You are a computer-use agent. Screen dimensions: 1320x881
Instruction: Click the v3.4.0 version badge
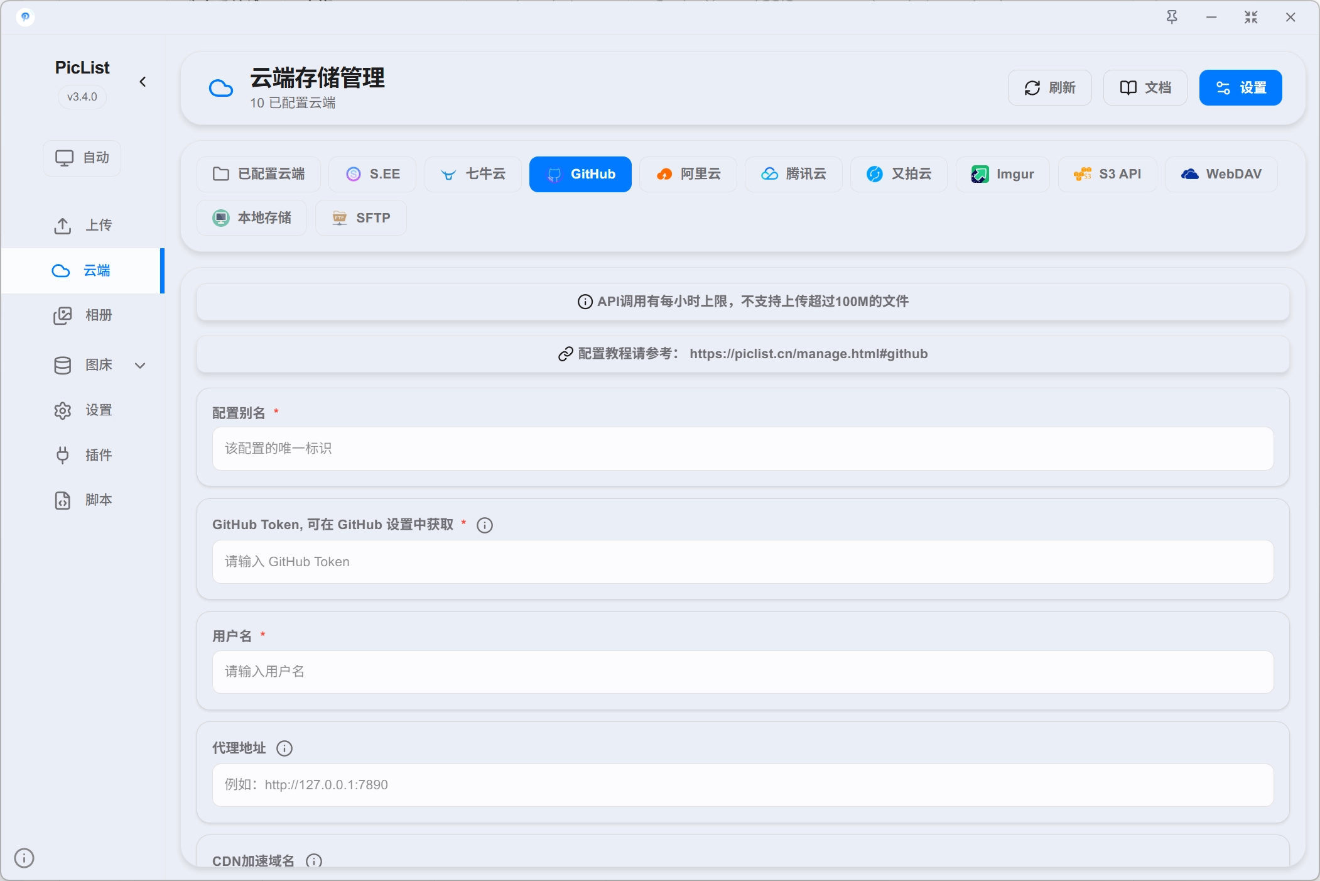point(82,97)
